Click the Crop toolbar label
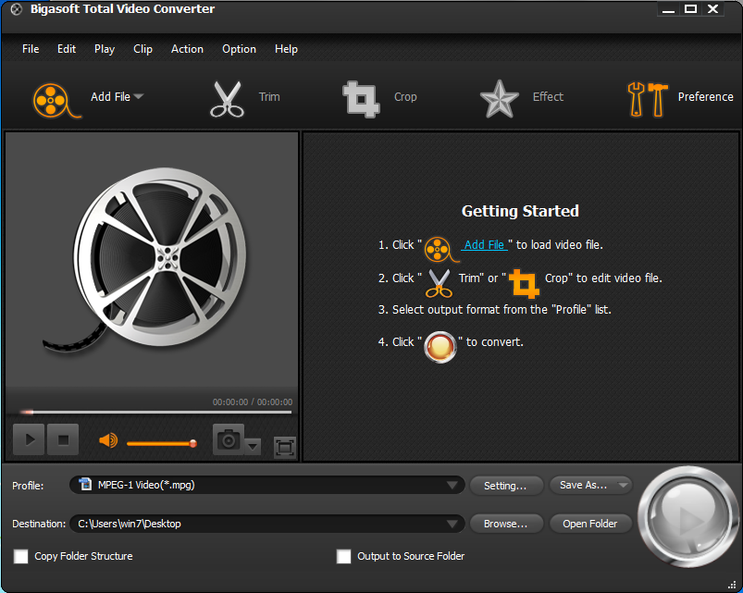The height and width of the screenshot is (593, 743). click(x=405, y=96)
